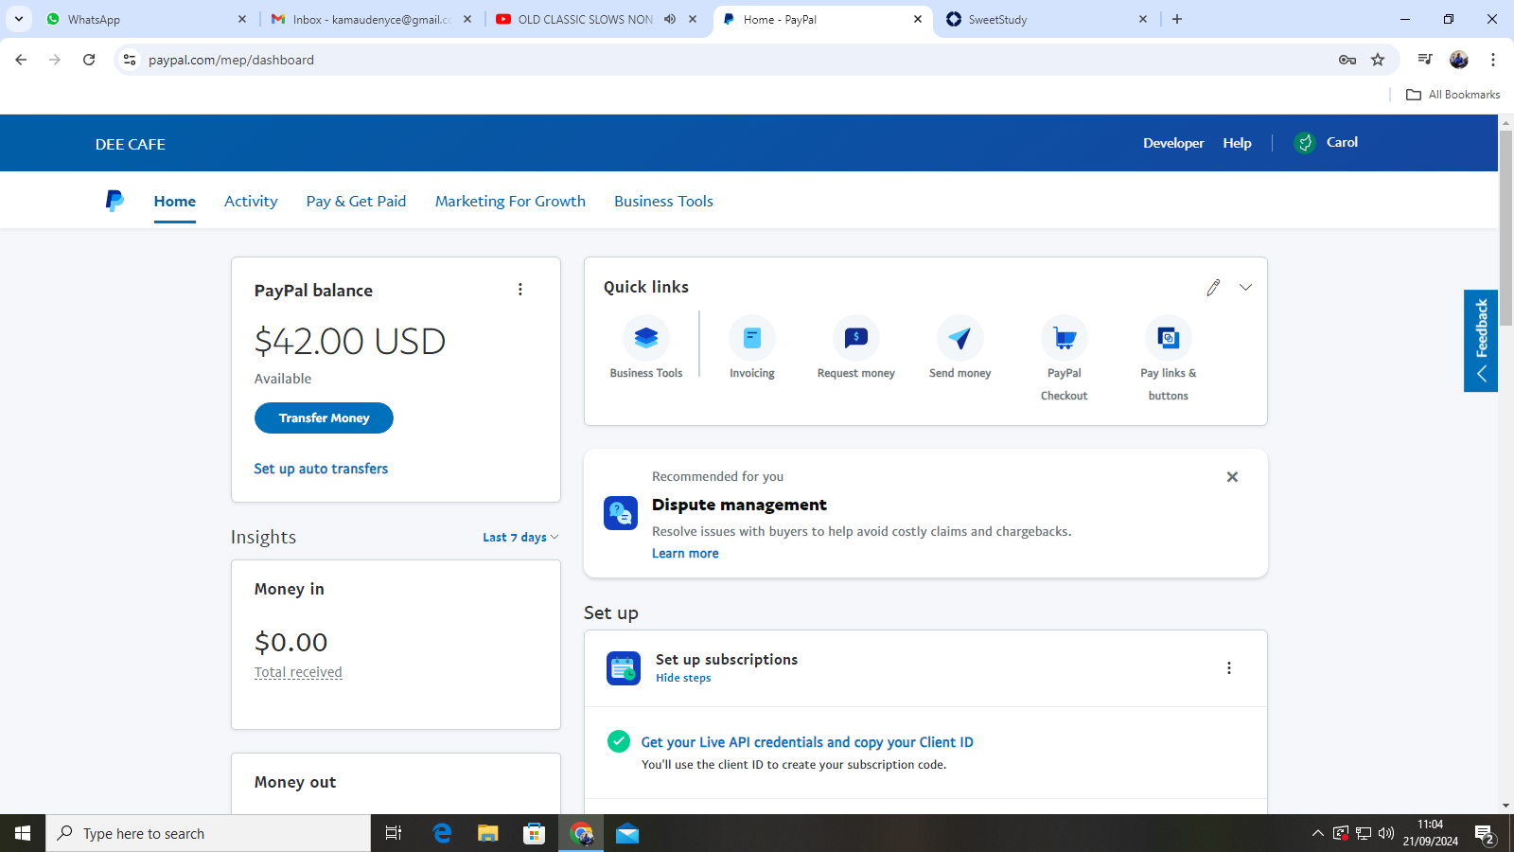Open the Developer link in header

pos(1173,143)
